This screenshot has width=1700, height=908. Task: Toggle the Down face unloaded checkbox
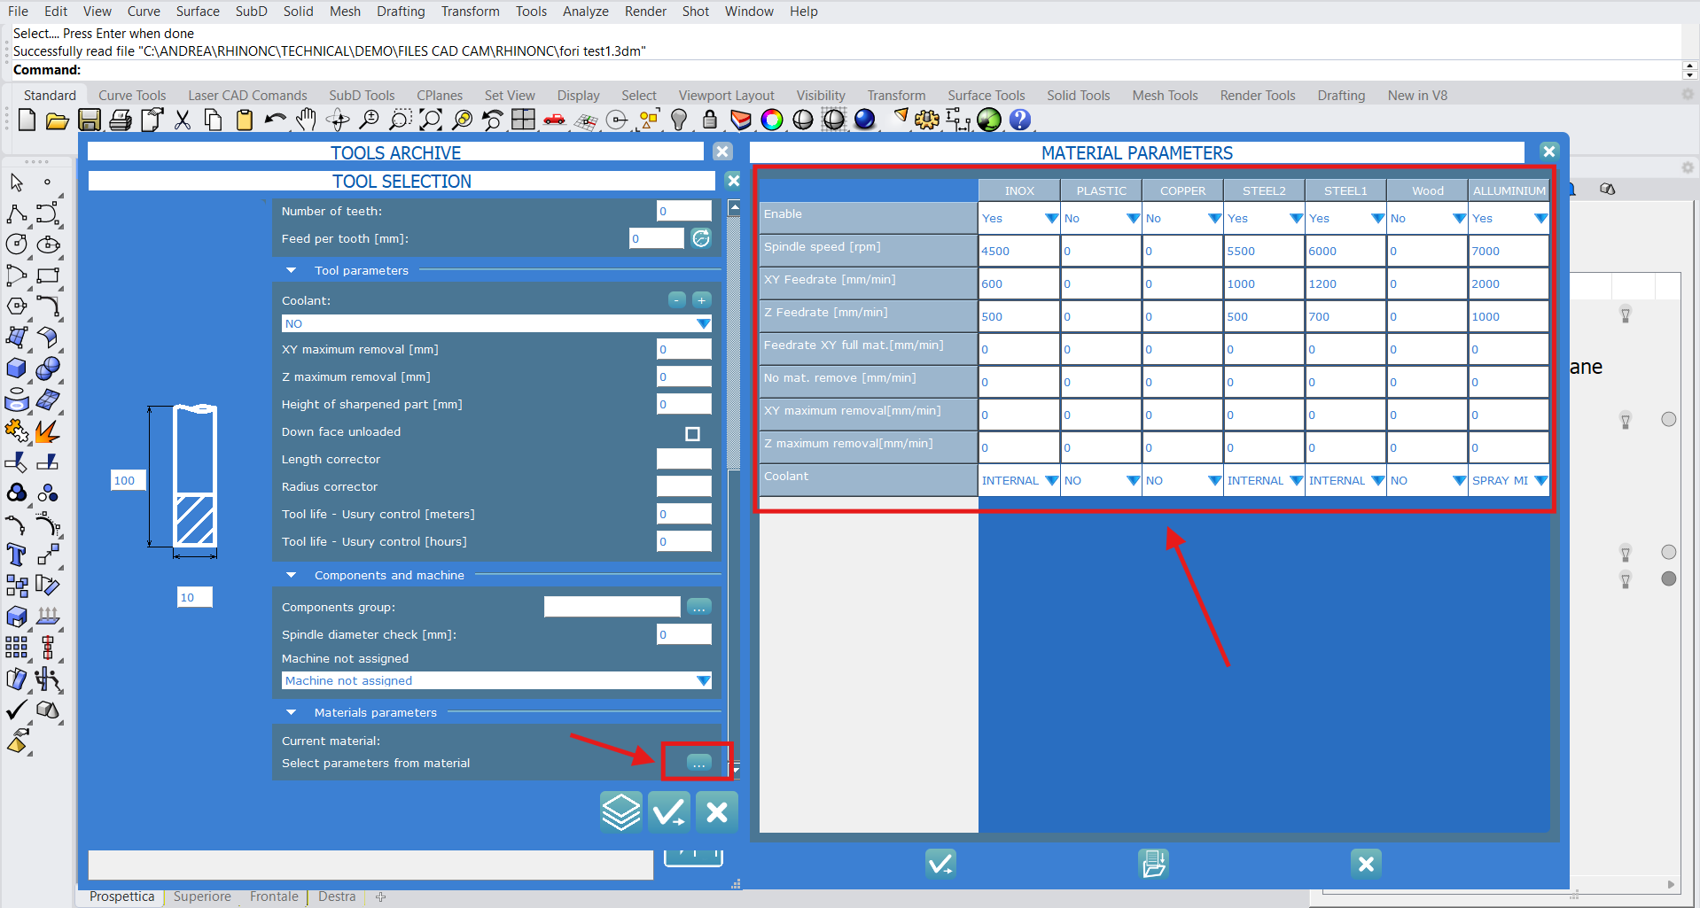pos(692,434)
